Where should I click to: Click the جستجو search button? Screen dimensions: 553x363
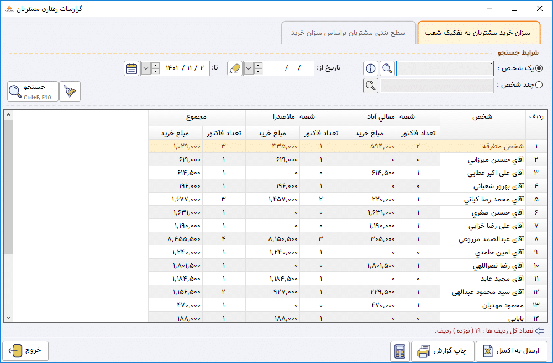33,91
